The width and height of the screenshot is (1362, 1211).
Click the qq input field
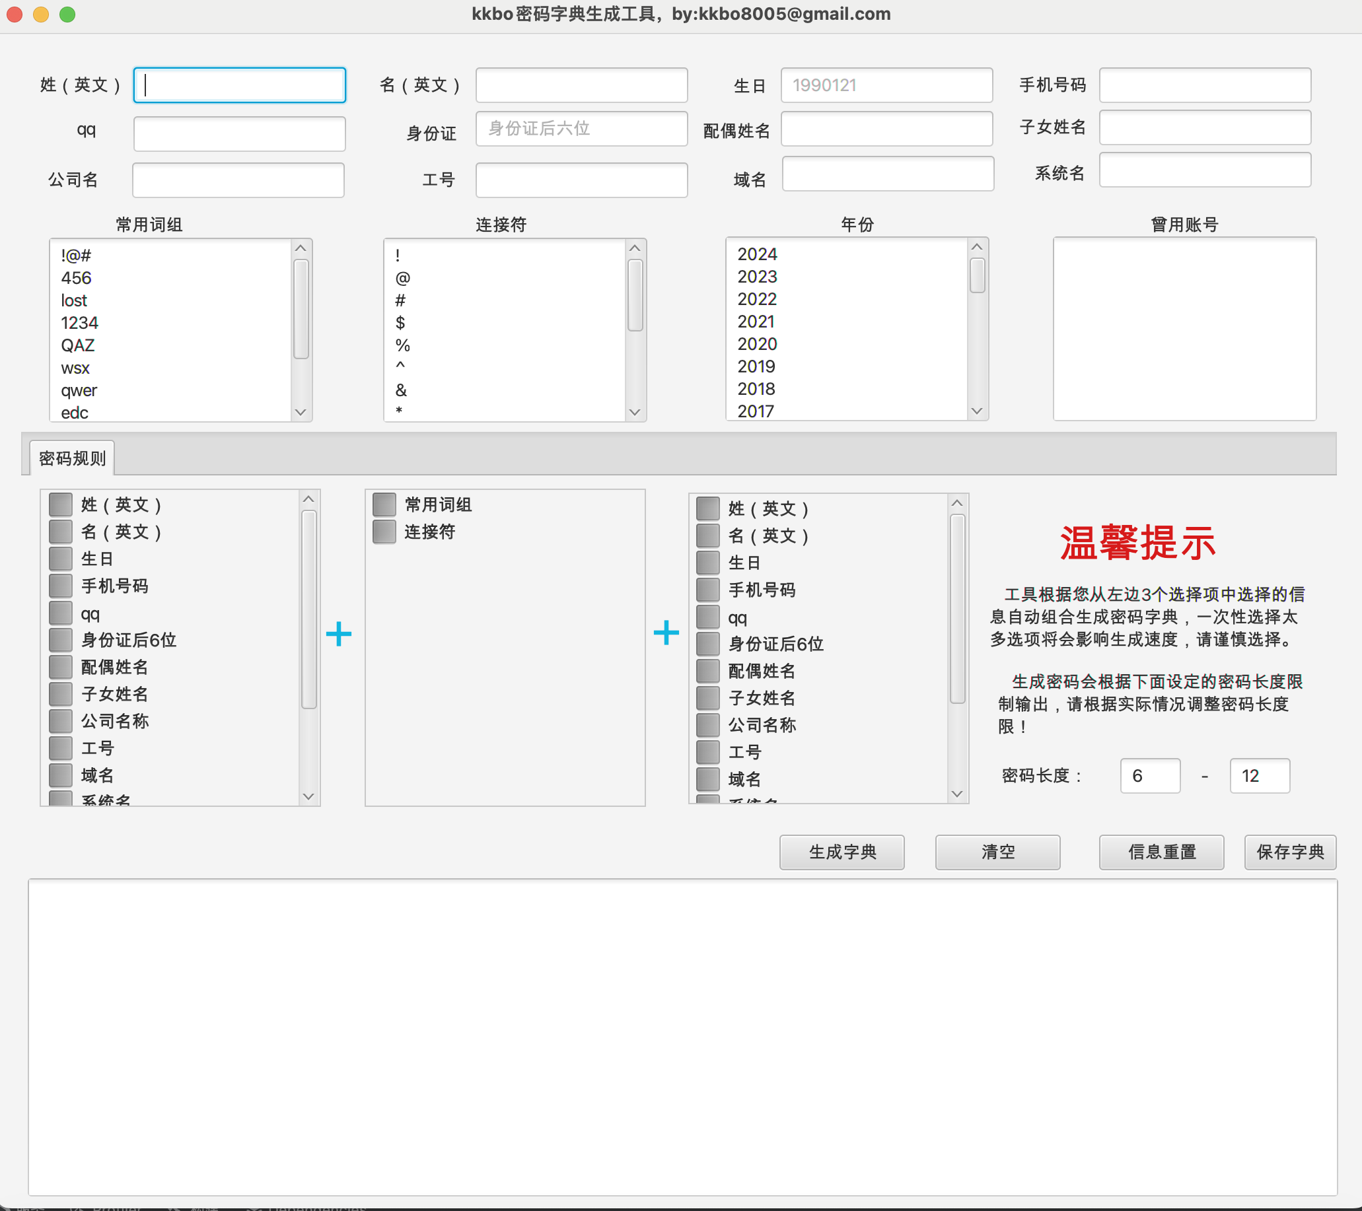coord(239,134)
